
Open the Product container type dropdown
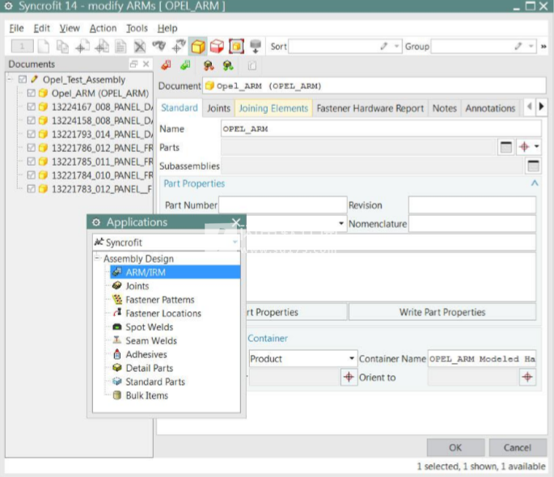(352, 358)
